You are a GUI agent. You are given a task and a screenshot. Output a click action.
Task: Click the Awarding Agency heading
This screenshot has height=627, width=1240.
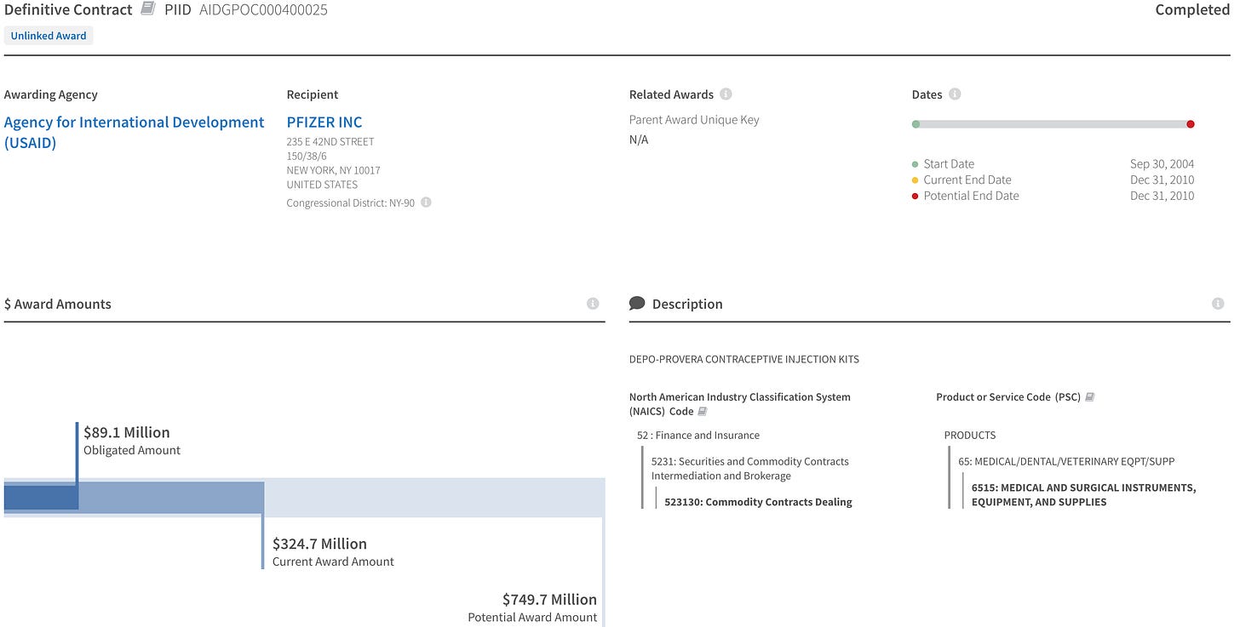coord(51,94)
